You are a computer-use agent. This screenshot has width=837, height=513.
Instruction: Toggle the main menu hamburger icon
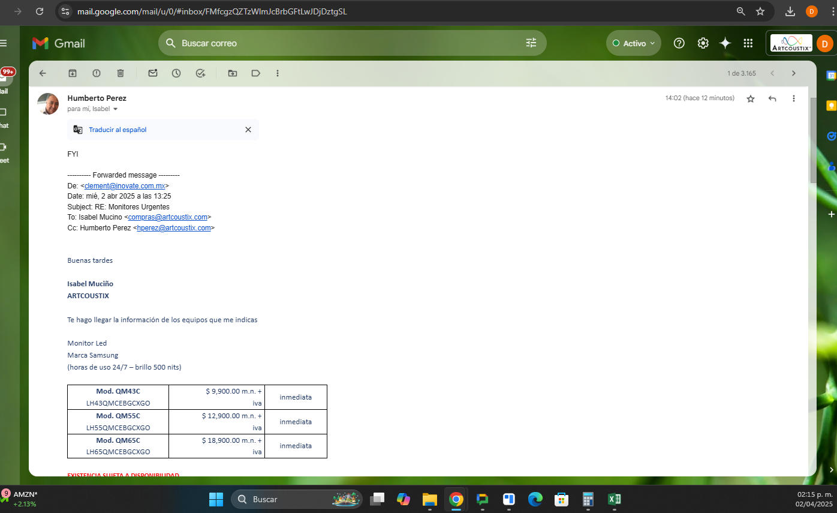4,43
